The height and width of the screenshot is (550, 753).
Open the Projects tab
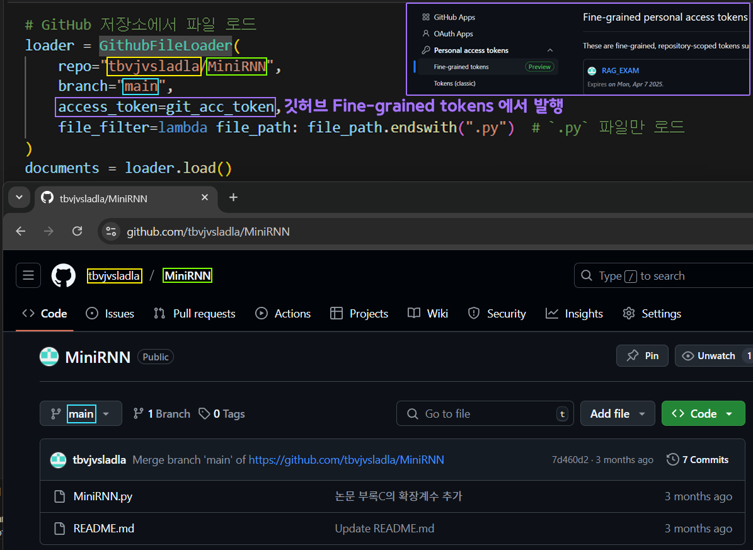point(359,314)
